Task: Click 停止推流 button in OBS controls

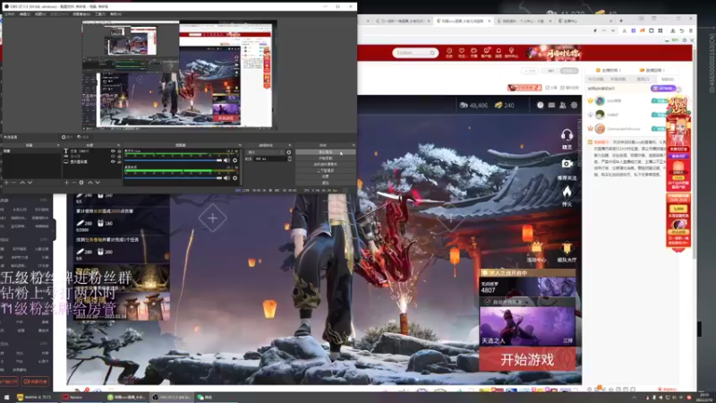Action: click(326, 152)
